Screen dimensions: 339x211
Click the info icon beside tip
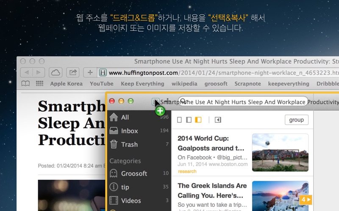click(x=114, y=187)
